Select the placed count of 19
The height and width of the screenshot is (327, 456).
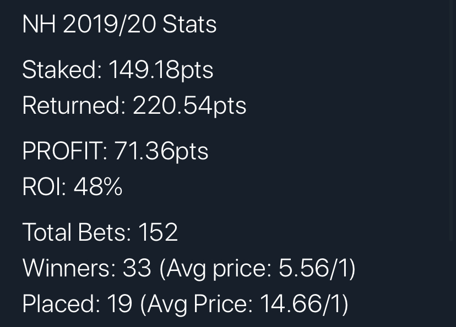point(121,303)
